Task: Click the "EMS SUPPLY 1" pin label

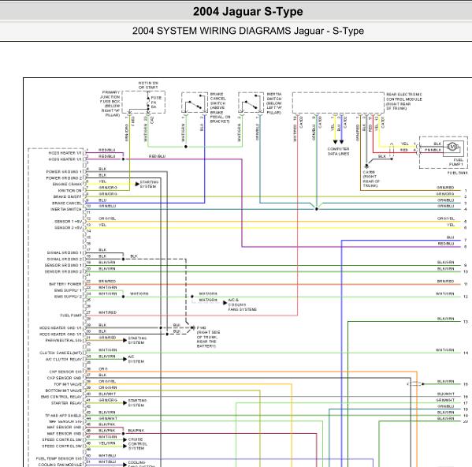Action: 68,290
